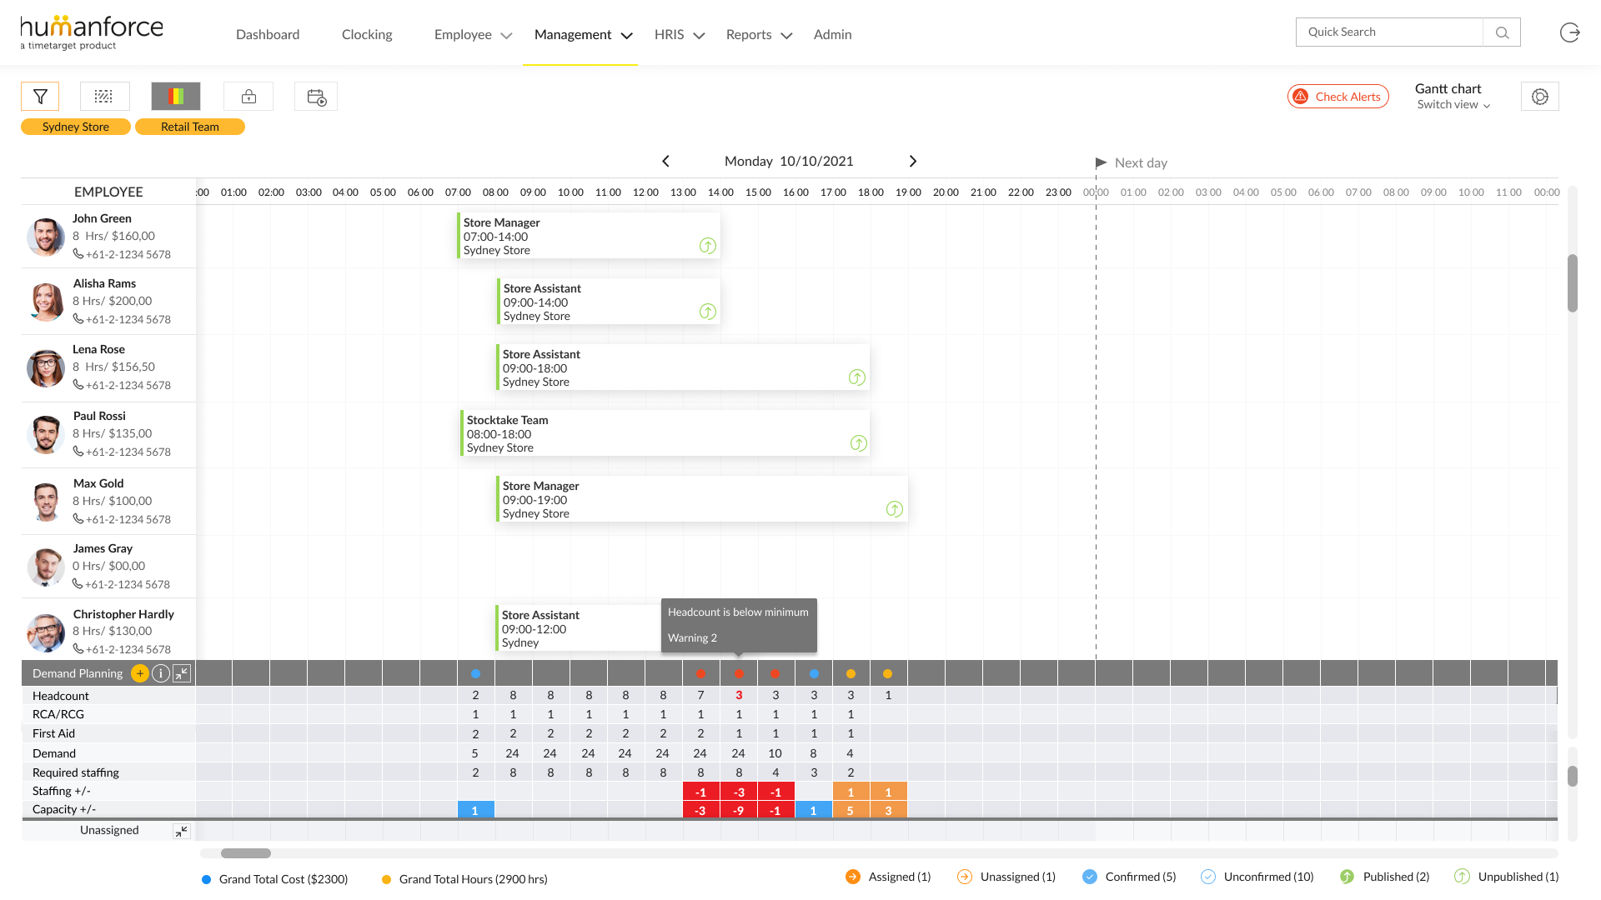The height and width of the screenshot is (900, 1601).
Task: Click the calendar schedule icon
Action: pyautogui.click(x=316, y=97)
